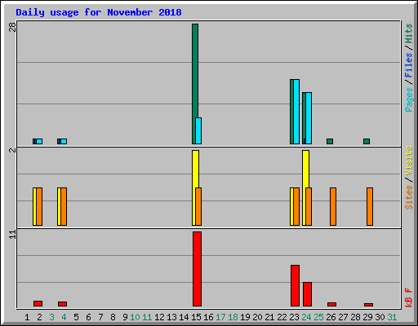Image resolution: width=418 pixels, height=326 pixels.
Task: Click the orange Sites bar for day 4
Action: [x=64, y=206]
